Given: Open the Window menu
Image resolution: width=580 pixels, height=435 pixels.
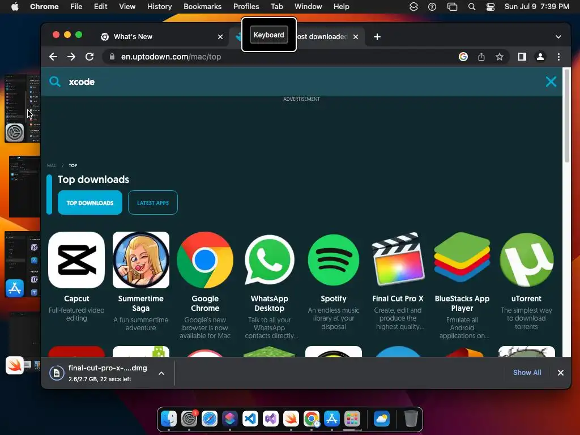Looking at the screenshot, I should tap(308, 6).
